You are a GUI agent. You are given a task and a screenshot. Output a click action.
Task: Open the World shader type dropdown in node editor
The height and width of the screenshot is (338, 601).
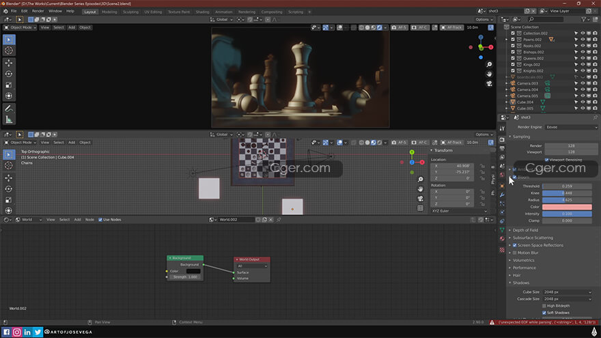click(29, 220)
